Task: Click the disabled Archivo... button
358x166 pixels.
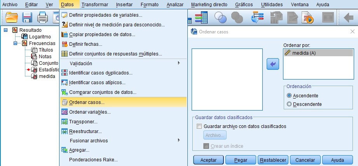Action: 215,135
